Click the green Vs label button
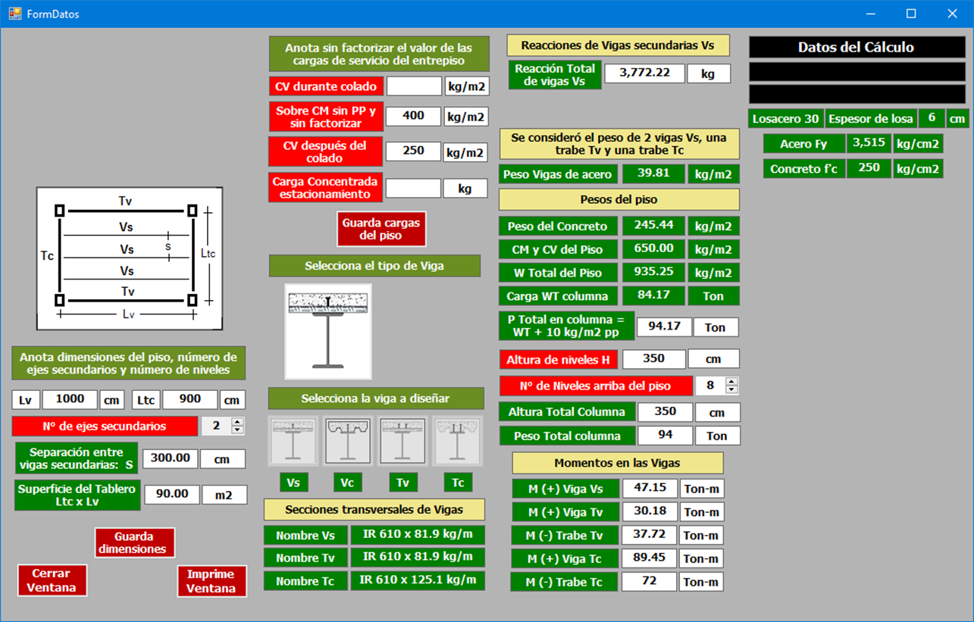The image size is (974, 622). (x=294, y=483)
